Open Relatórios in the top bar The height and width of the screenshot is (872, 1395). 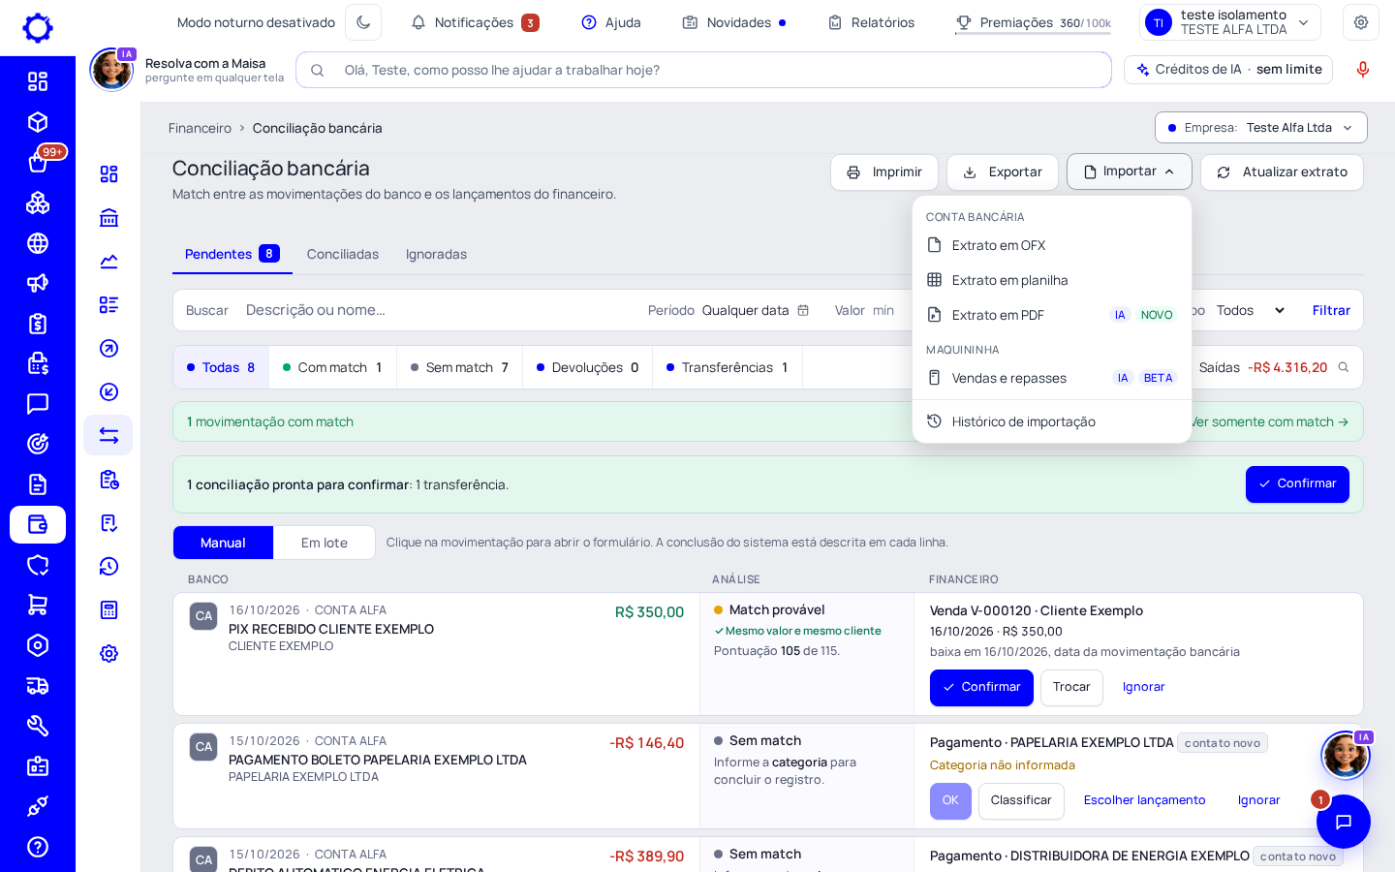[871, 22]
